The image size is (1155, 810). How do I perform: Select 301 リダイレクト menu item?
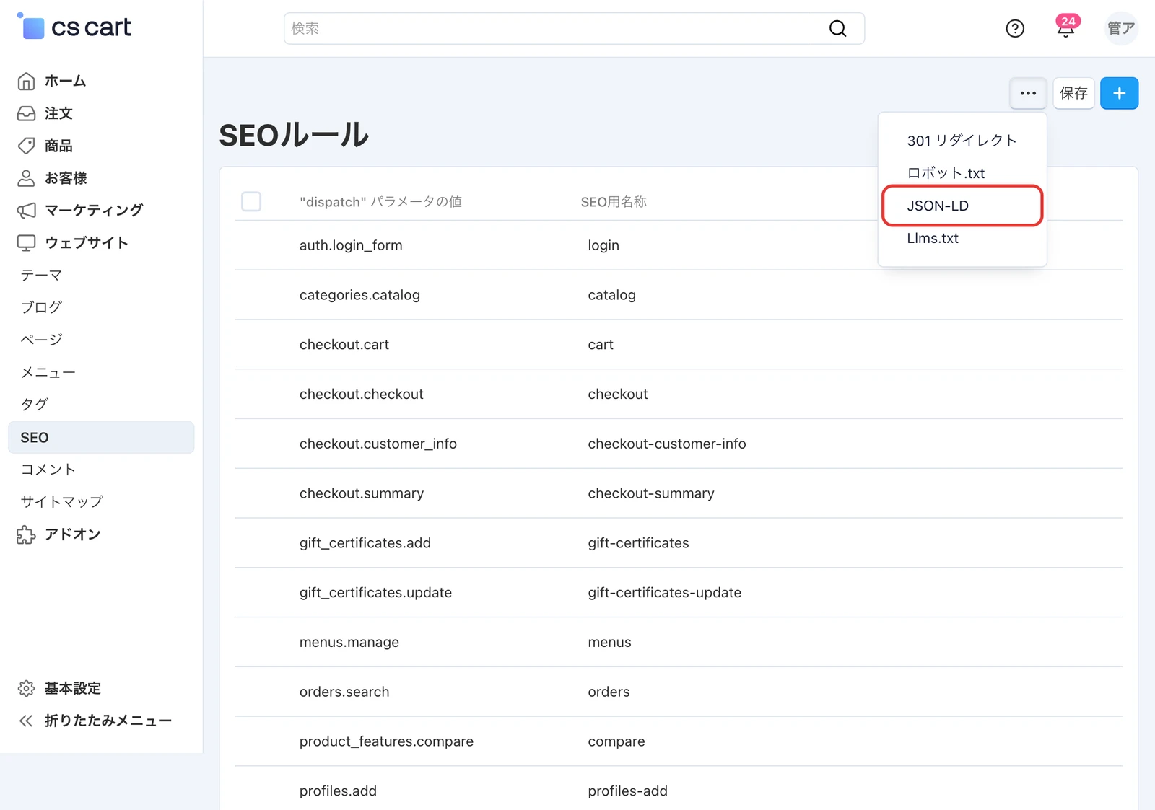[962, 141]
